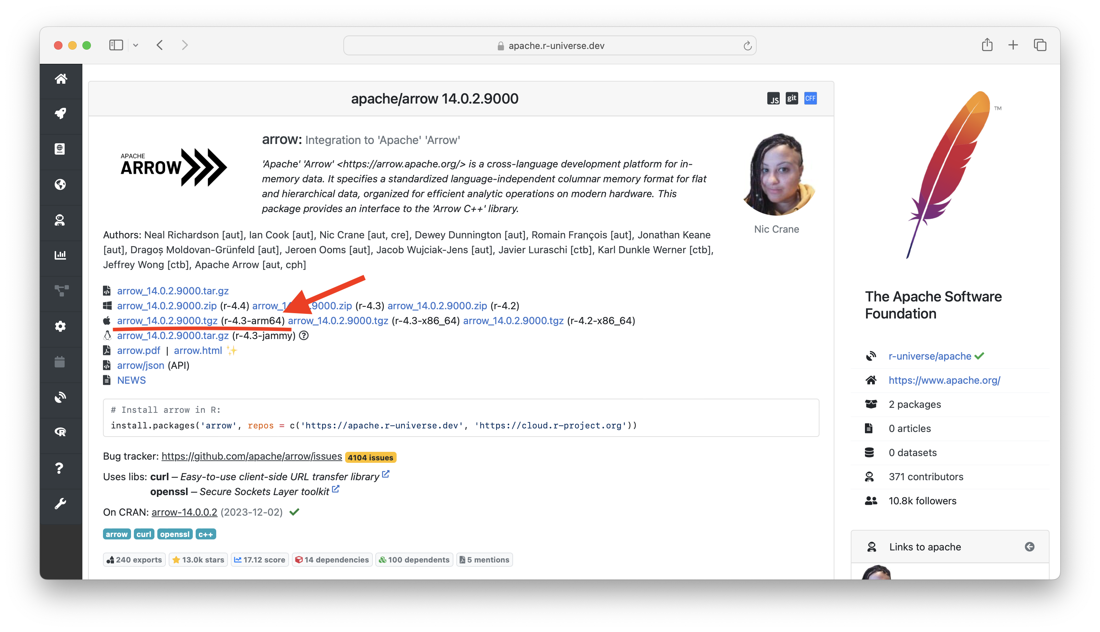1100x632 pixels.
Task: Click the blue CFF citation badge
Action: coord(810,99)
